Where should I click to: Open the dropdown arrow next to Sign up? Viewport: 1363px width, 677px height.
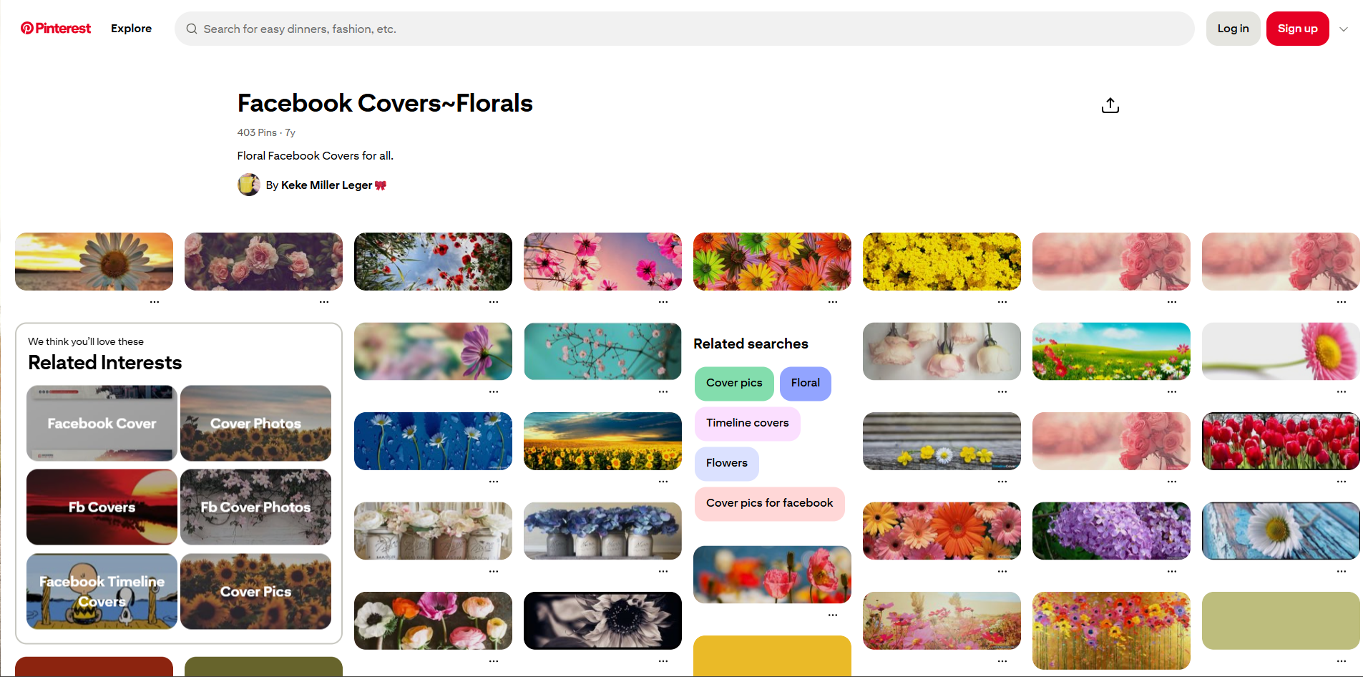pos(1344,29)
